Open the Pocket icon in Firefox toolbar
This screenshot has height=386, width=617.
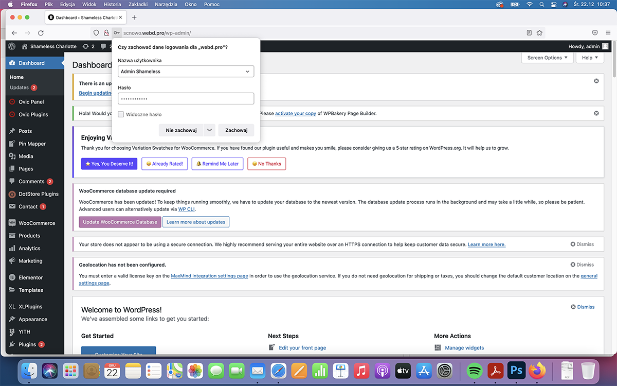tap(595, 32)
